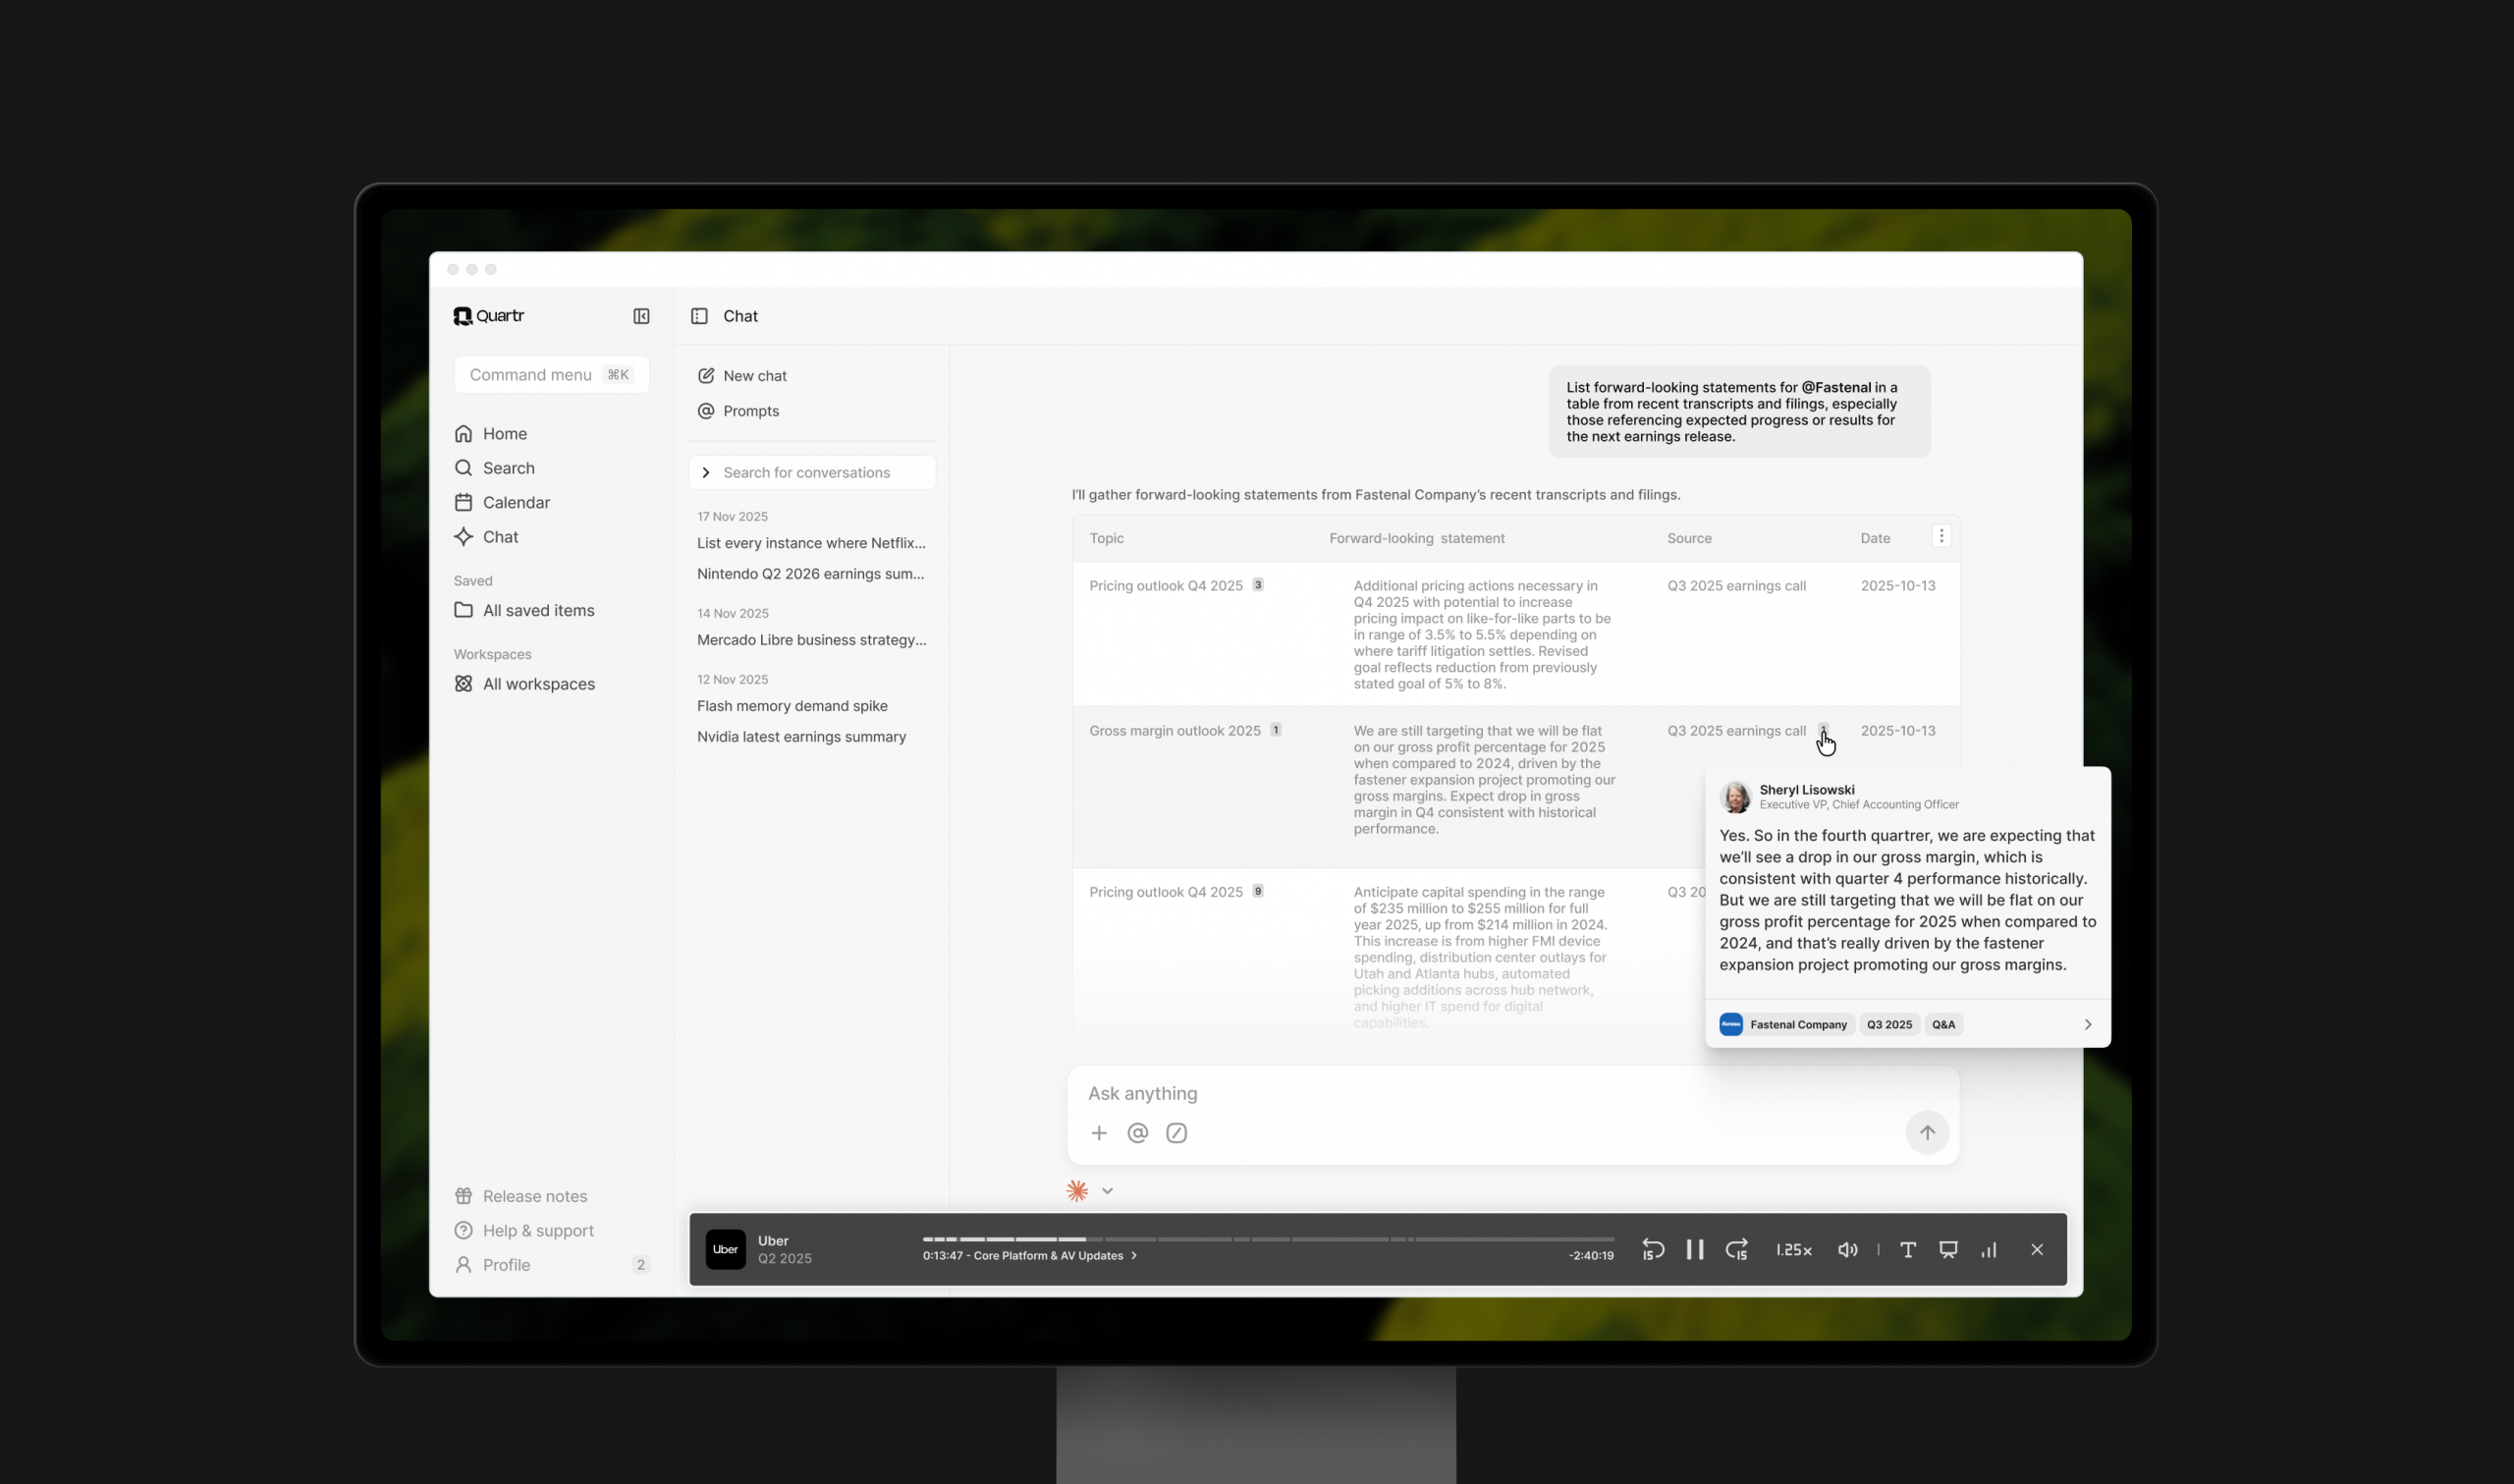2514x1484 pixels.
Task: Click the source cell in the first row
Action: pyautogui.click(x=1736, y=586)
